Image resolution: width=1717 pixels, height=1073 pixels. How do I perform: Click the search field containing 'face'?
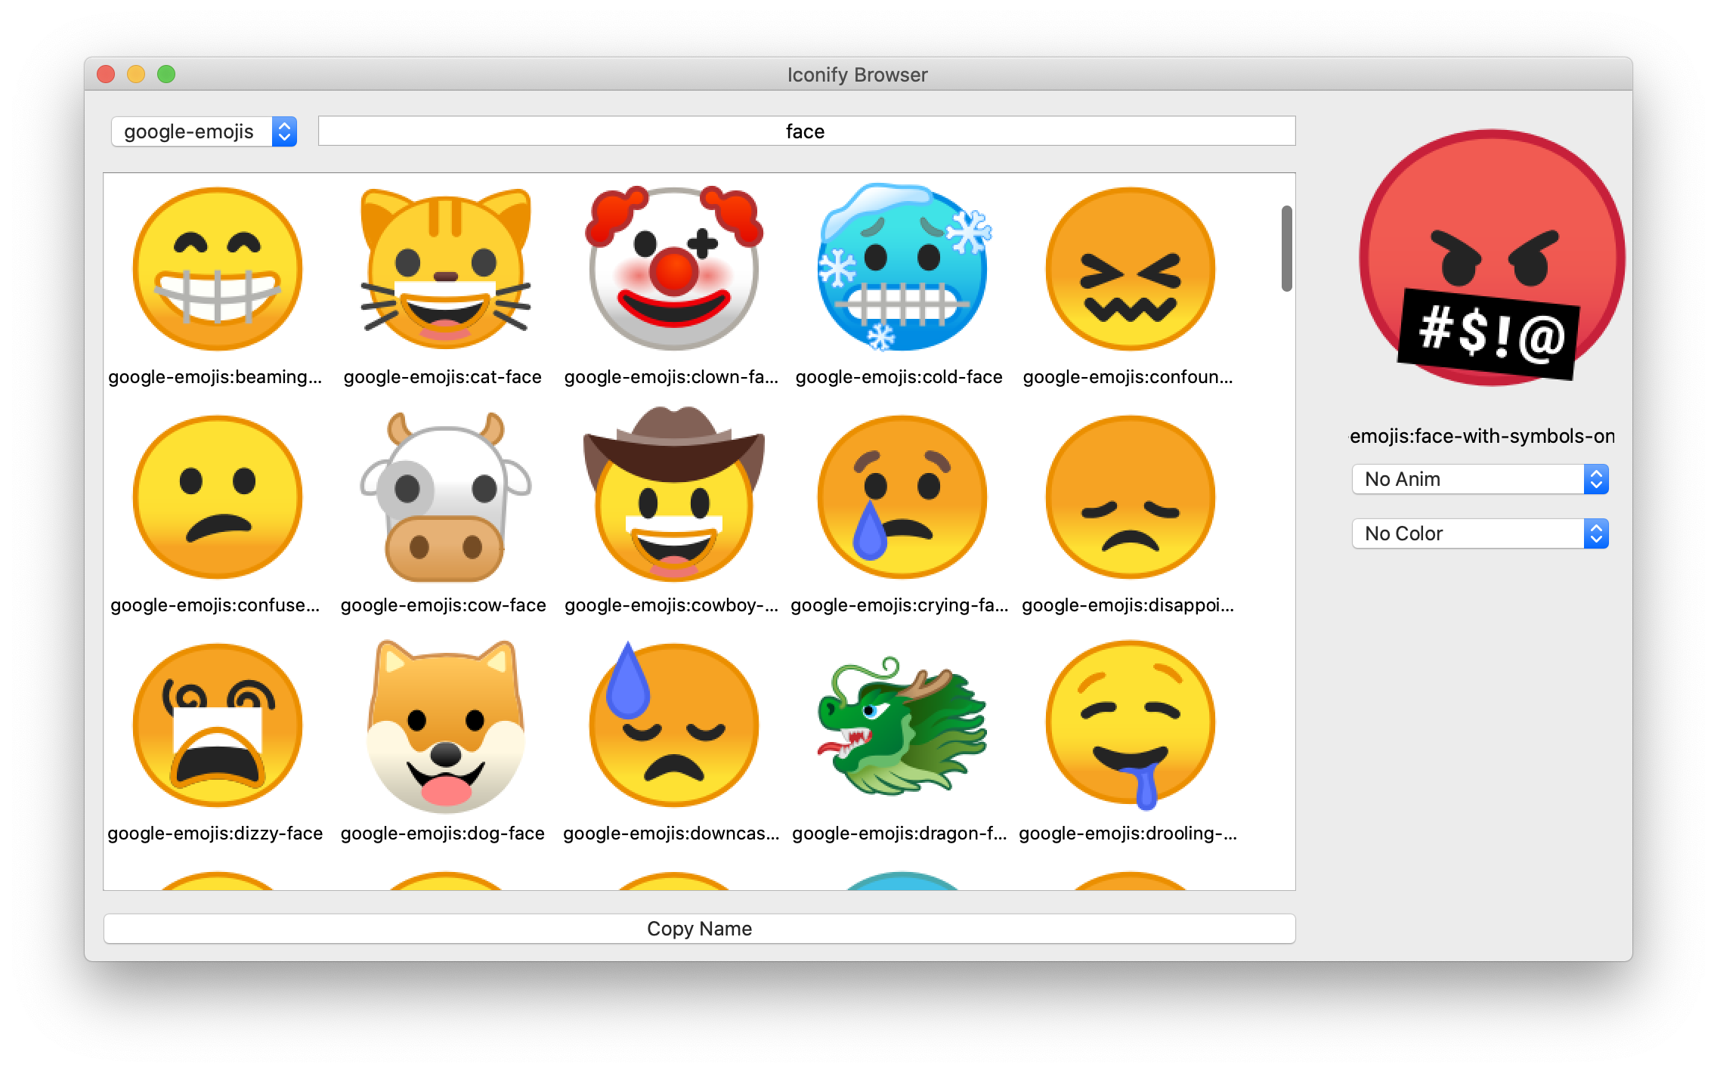(x=806, y=131)
